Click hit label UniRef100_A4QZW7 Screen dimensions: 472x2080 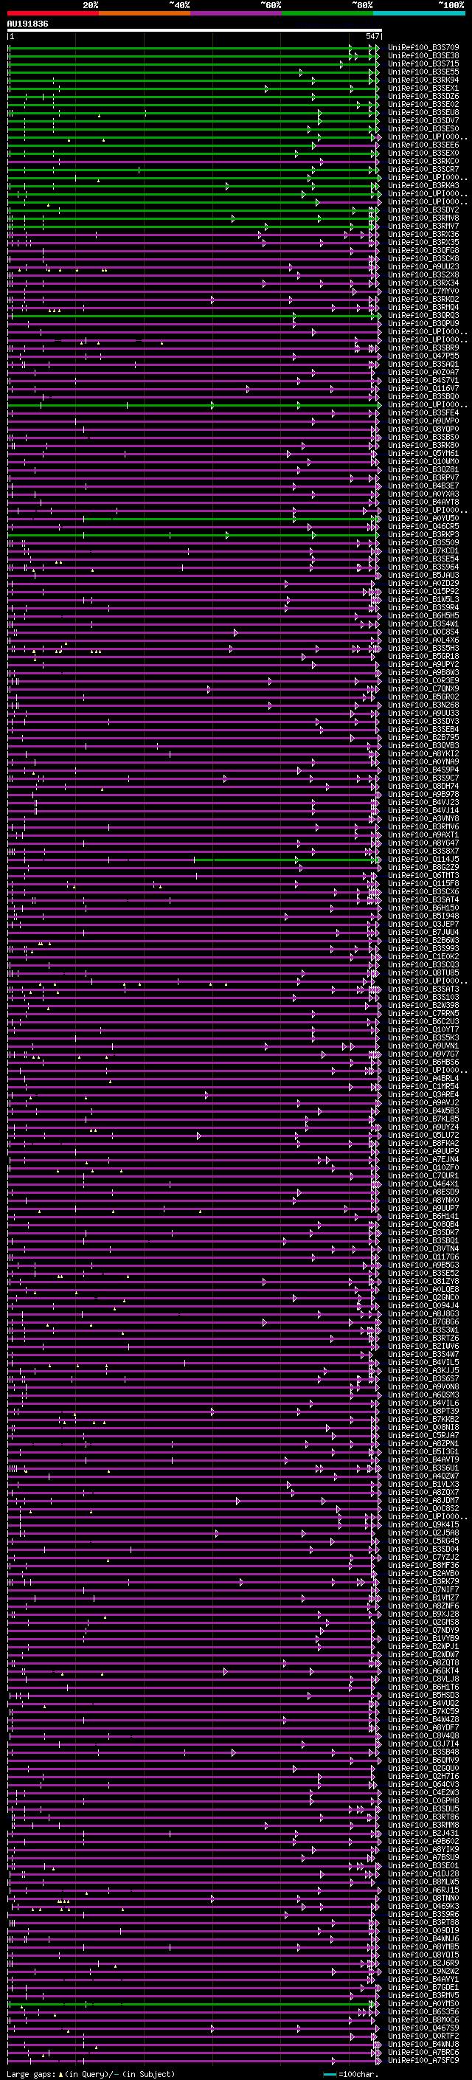423,1476
